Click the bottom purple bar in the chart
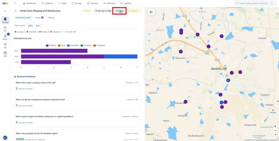This screenshot has width=279, height=141. coord(46,62)
